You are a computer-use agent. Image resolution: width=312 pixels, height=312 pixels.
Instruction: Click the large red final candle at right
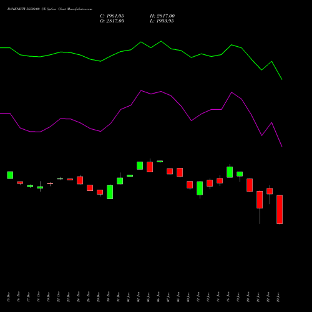point(280,210)
